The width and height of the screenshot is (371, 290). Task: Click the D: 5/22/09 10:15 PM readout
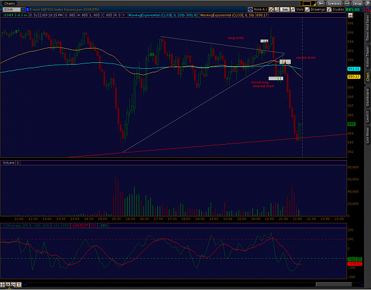(x=46, y=15)
